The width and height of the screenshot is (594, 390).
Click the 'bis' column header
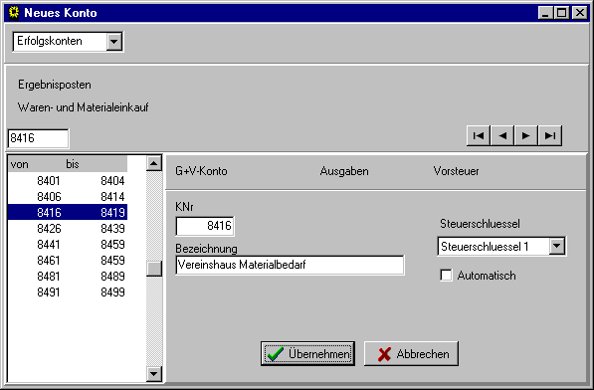coord(73,164)
